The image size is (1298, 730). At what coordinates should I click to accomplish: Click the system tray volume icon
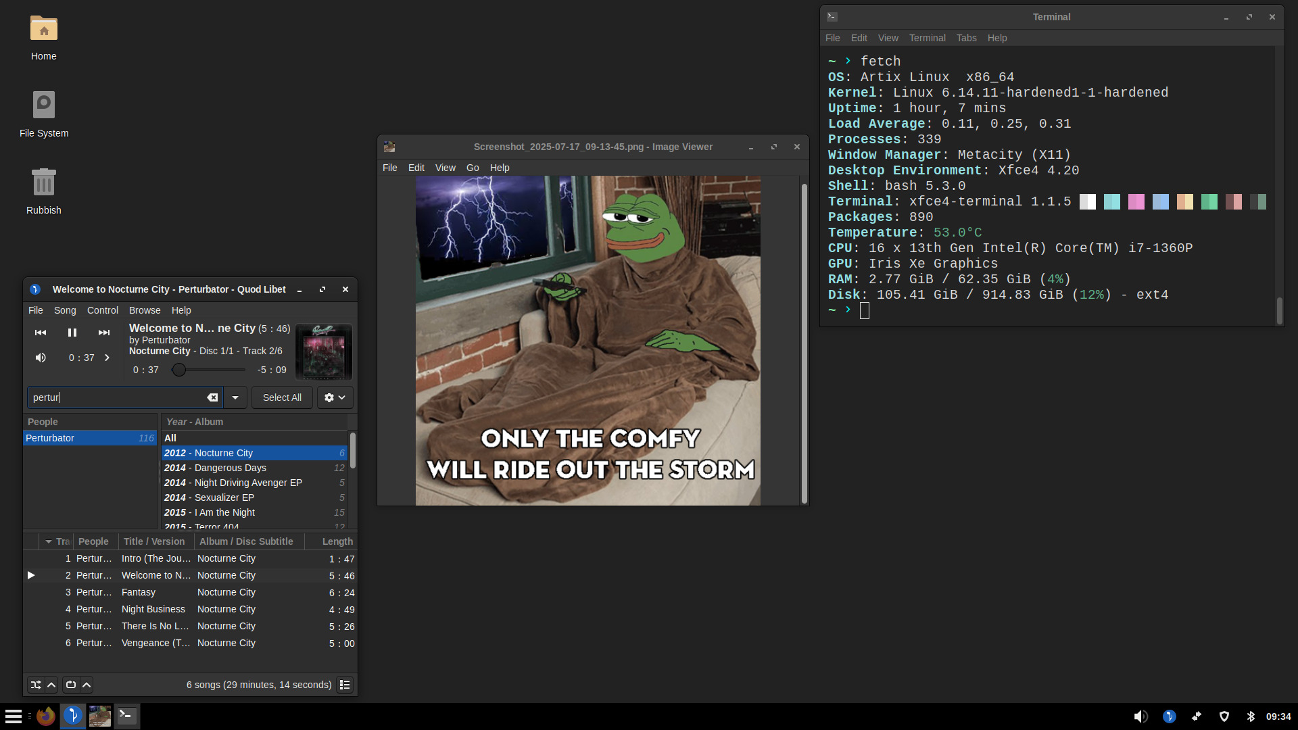pos(1140,716)
